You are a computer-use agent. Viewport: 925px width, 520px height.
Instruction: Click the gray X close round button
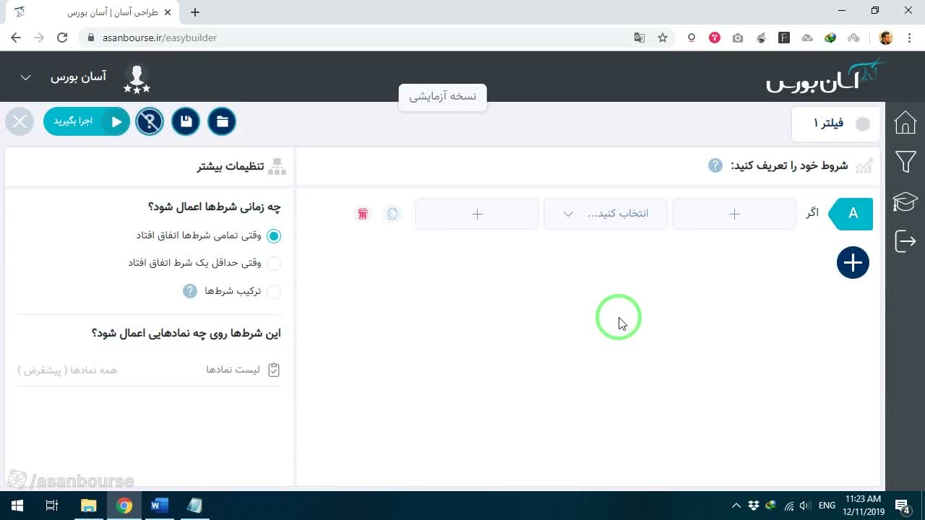pos(20,121)
